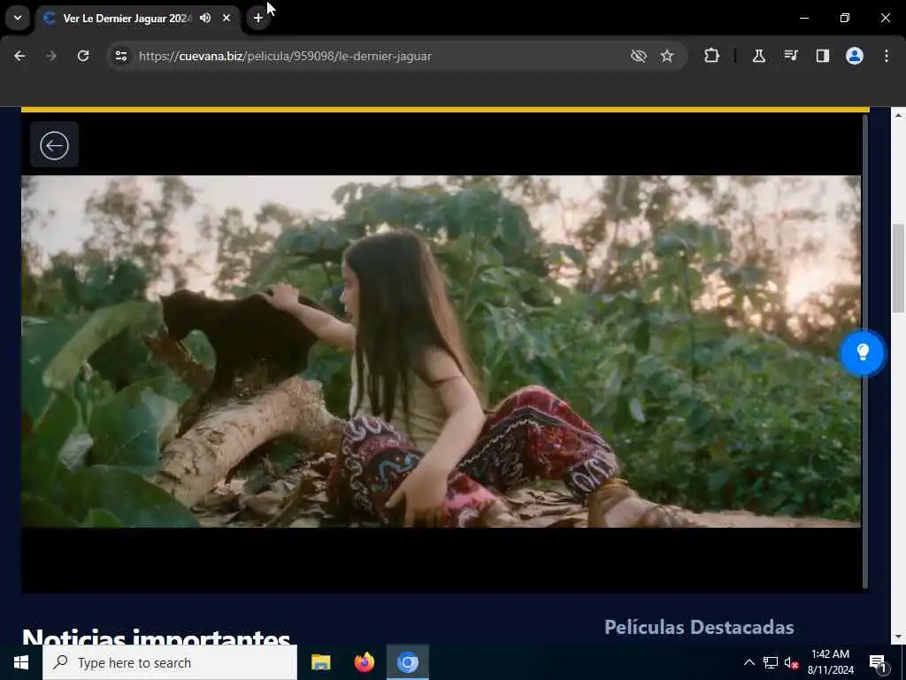Click the page vertical scrollbar thumb
The width and height of the screenshot is (906, 680).
coord(898,269)
